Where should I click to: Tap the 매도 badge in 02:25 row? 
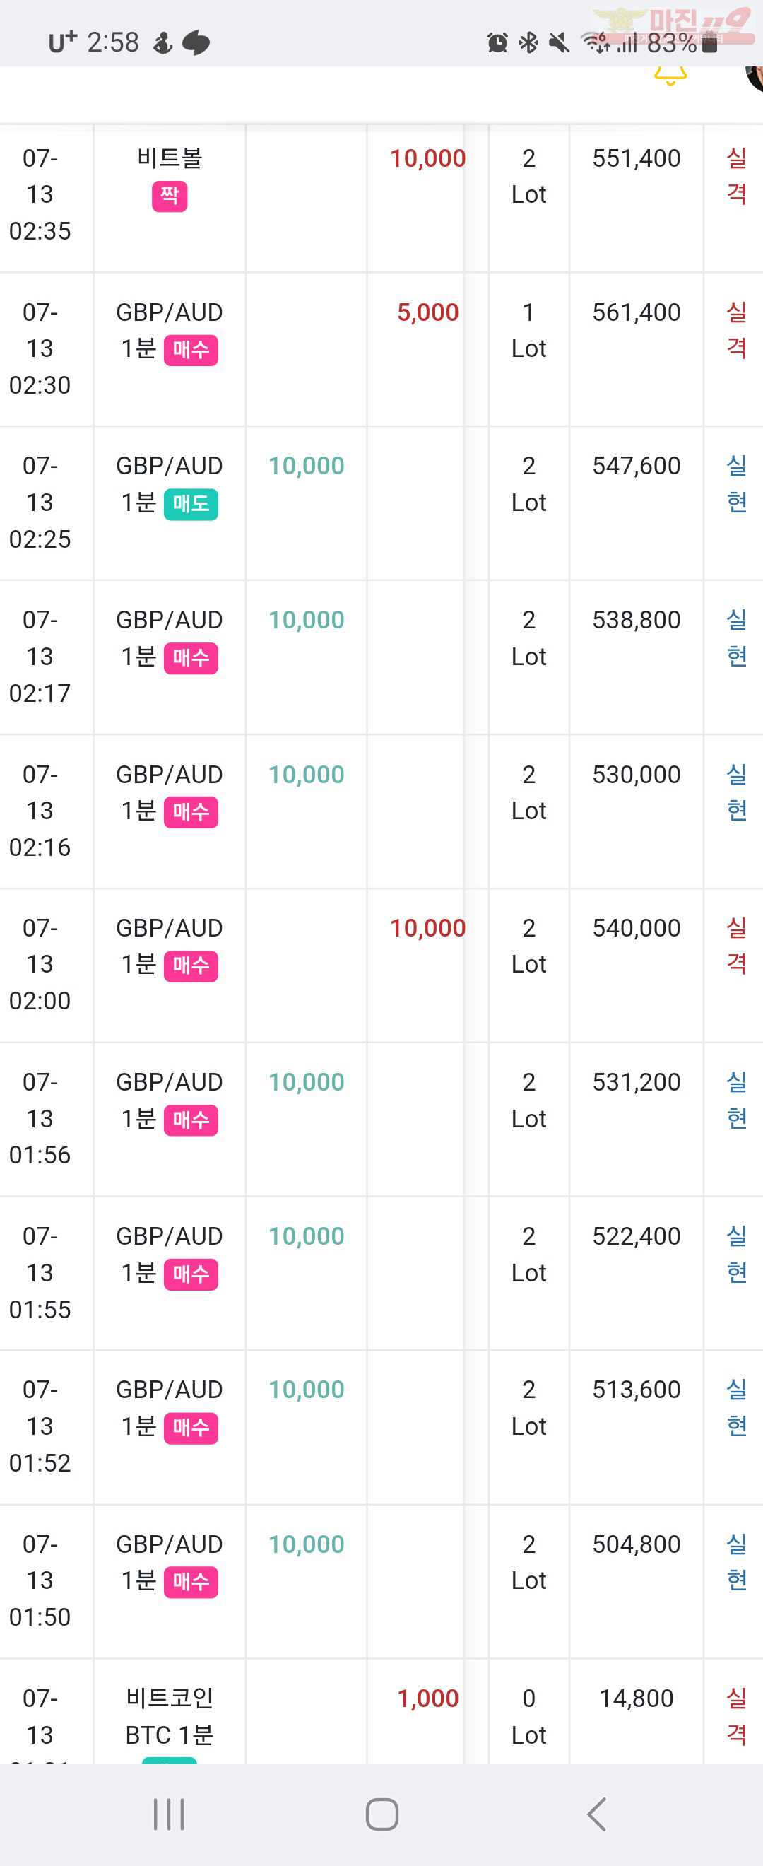click(x=191, y=504)
